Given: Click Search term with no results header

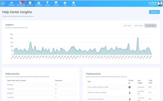Looking at the screenshot, I should (17, 80).
